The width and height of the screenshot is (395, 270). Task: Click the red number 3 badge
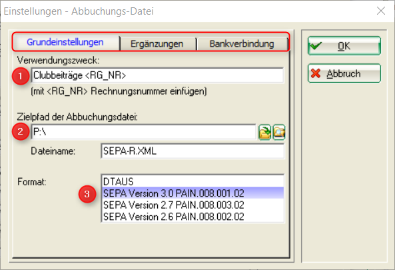87,194
